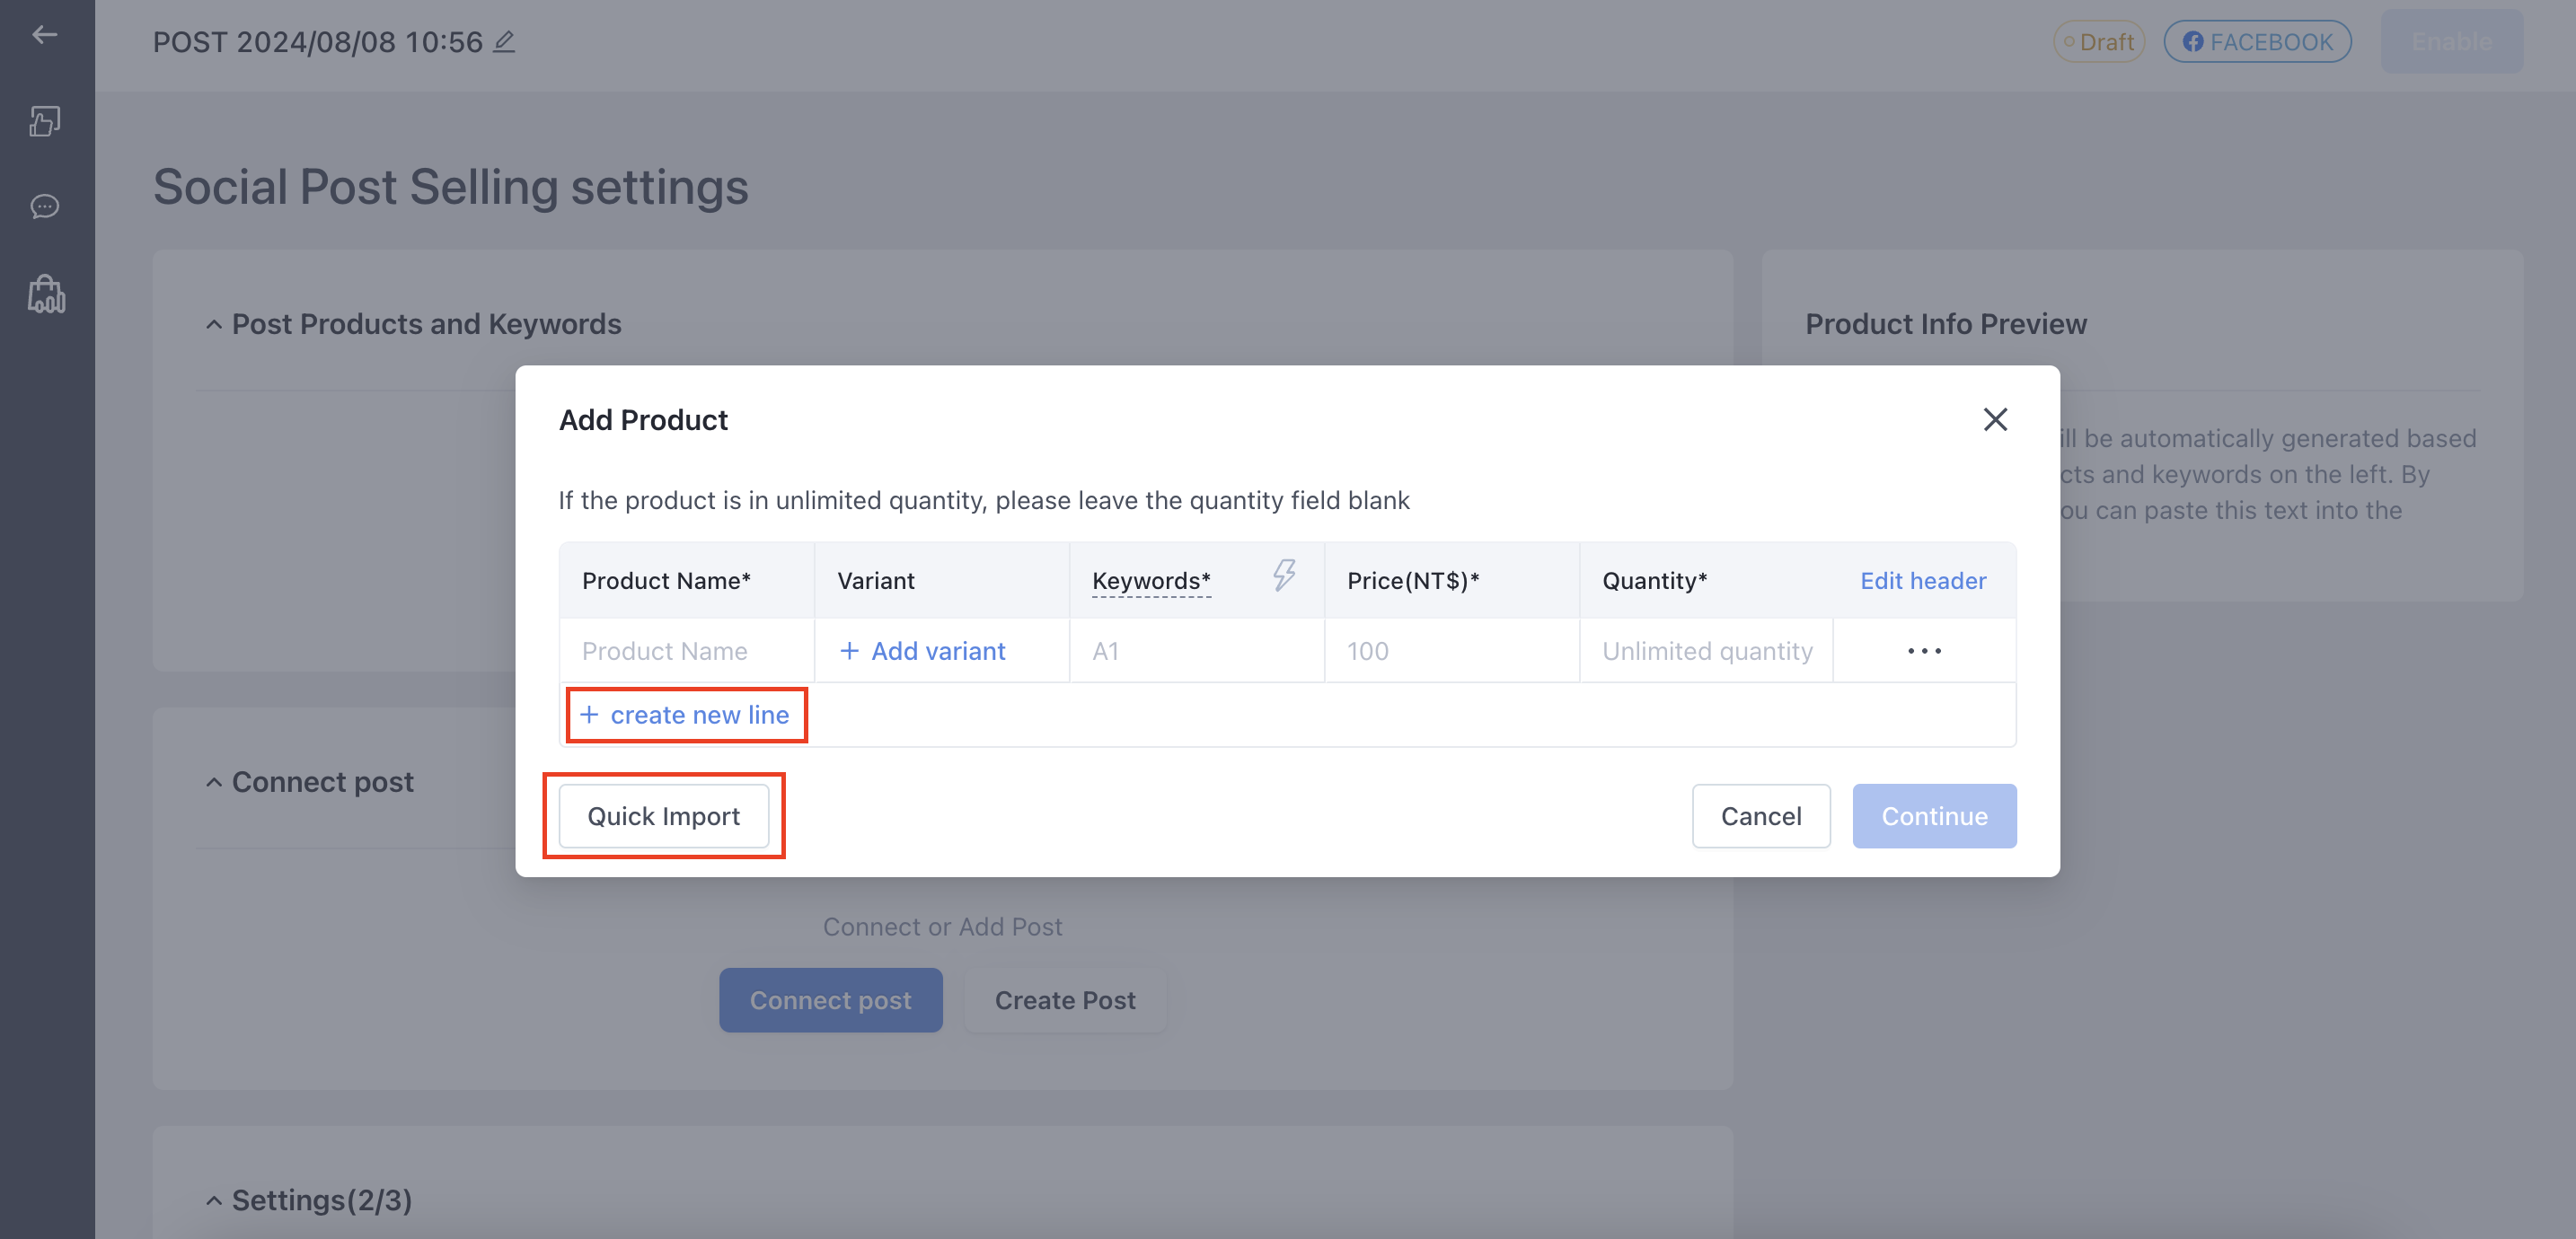2576x1239 pixels.
Task: Click the keywords lightning bolt icon
Action: pos(1284,575)
